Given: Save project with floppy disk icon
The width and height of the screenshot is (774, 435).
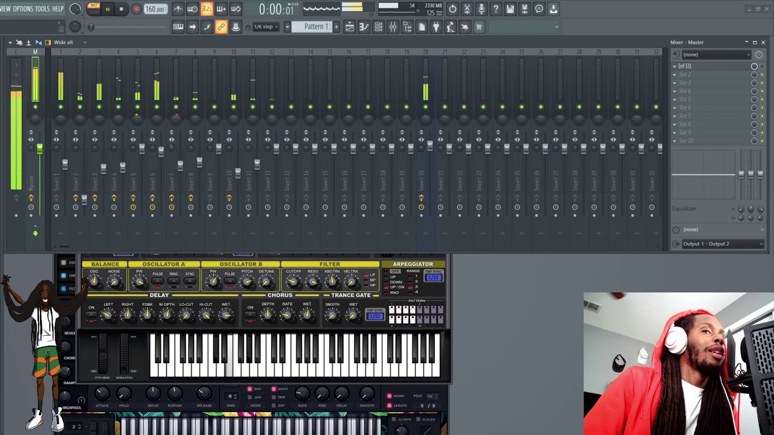Looking at the screenshot, I should tap(510, 9).
